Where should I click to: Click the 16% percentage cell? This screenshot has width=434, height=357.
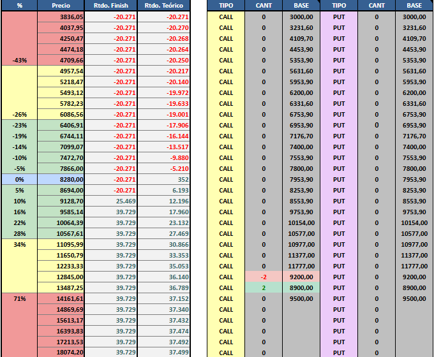click(19, 212)
